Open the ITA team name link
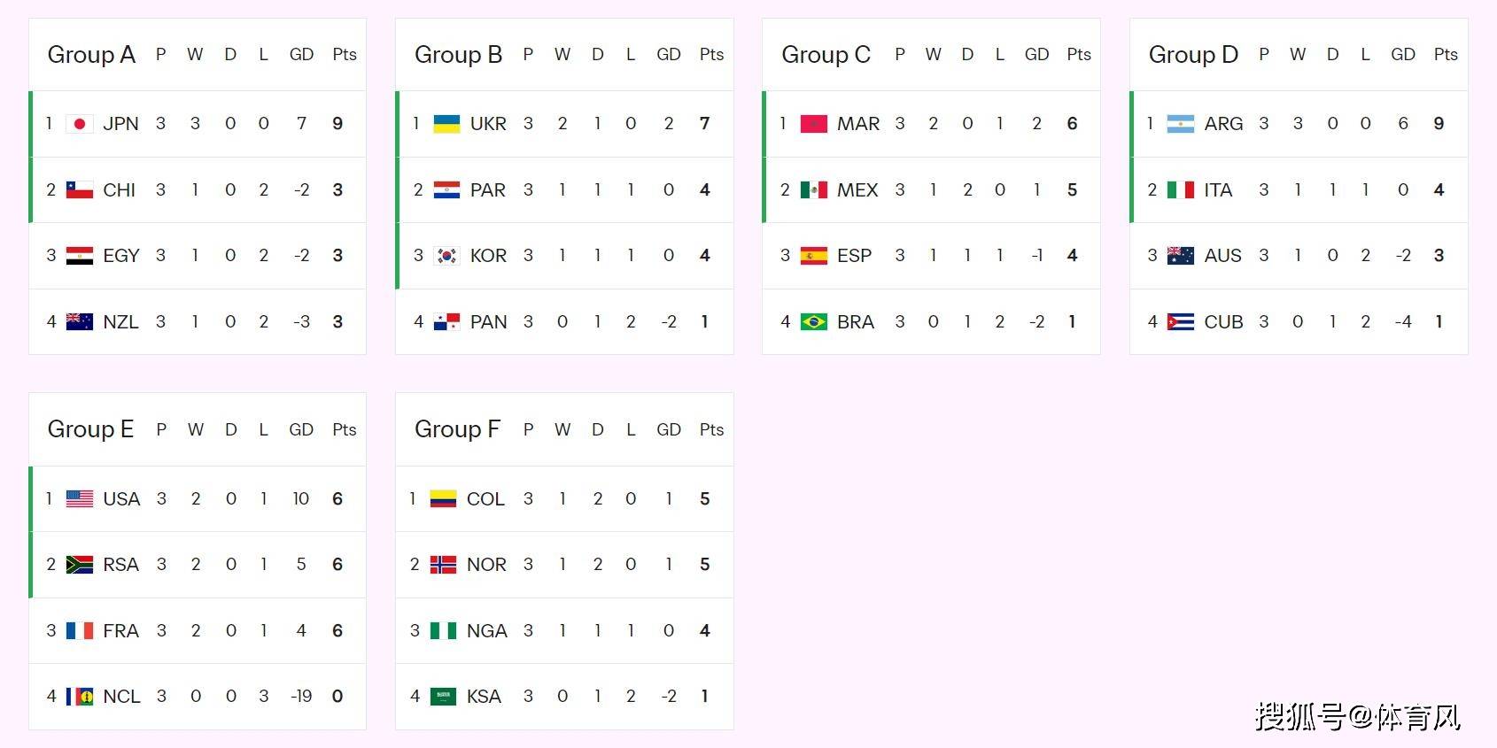Image resolution: width=1497 pixels, height=748 pixels. 1218,190
